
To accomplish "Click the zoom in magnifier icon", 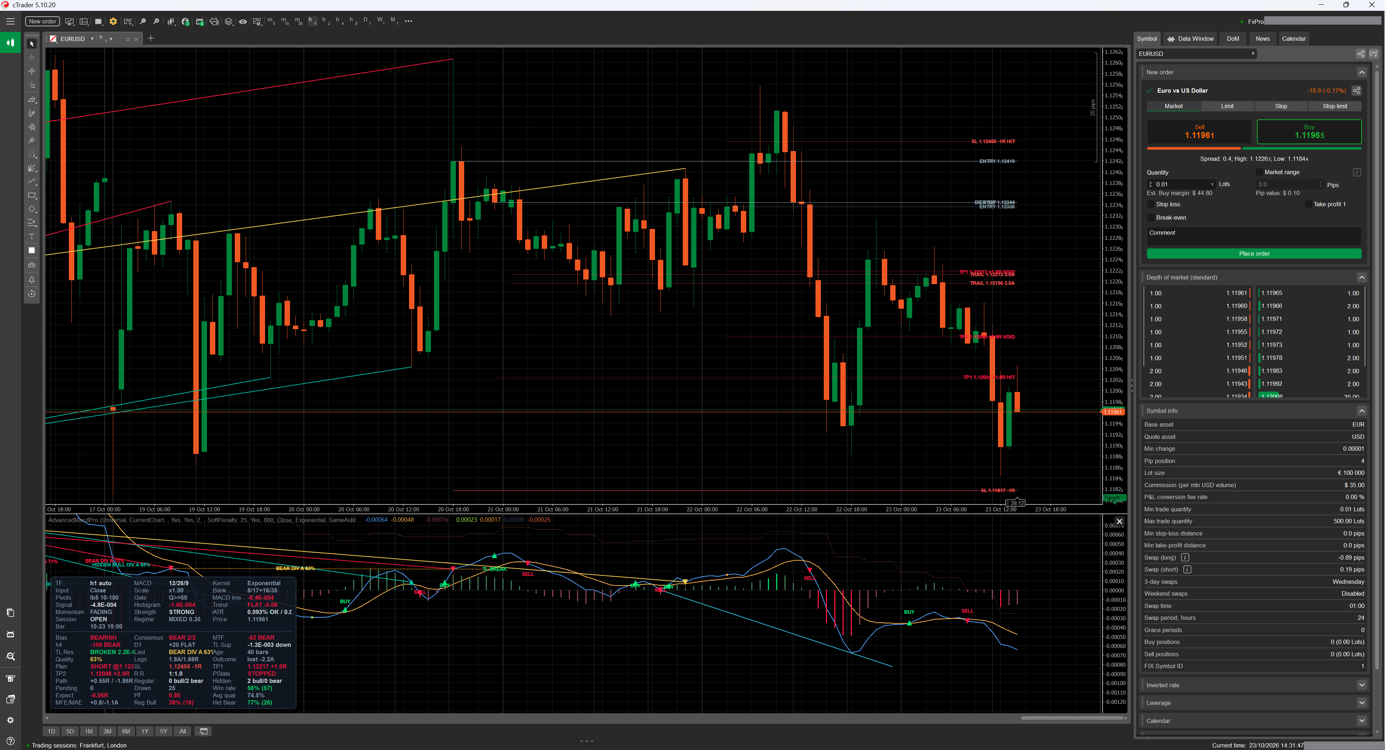I will click(156, 22).
